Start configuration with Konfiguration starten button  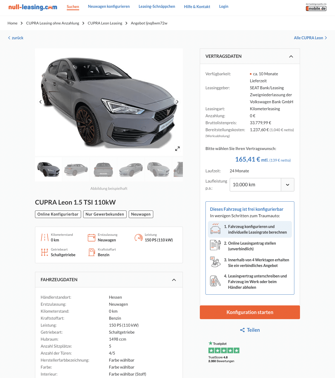[x=250, y=312]
